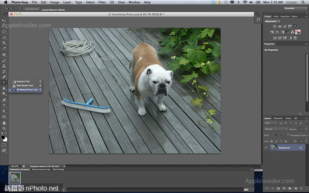
Task: Add a layer mask from Layers panel footer
Action: pyautogui.click(x=279, y=189)
